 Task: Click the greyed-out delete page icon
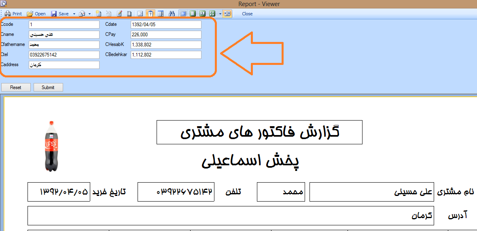click(109, 14)
